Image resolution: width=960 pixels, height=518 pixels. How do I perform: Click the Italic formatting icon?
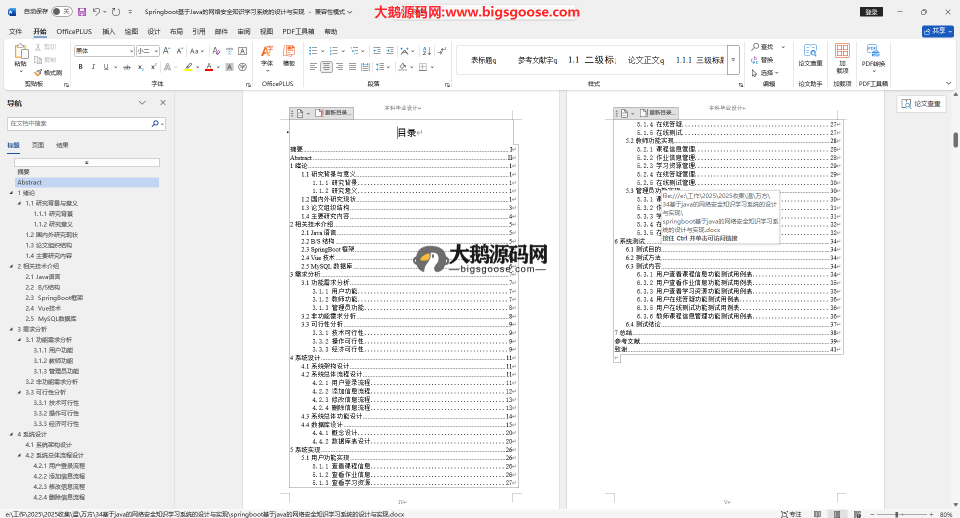[93, 67]
